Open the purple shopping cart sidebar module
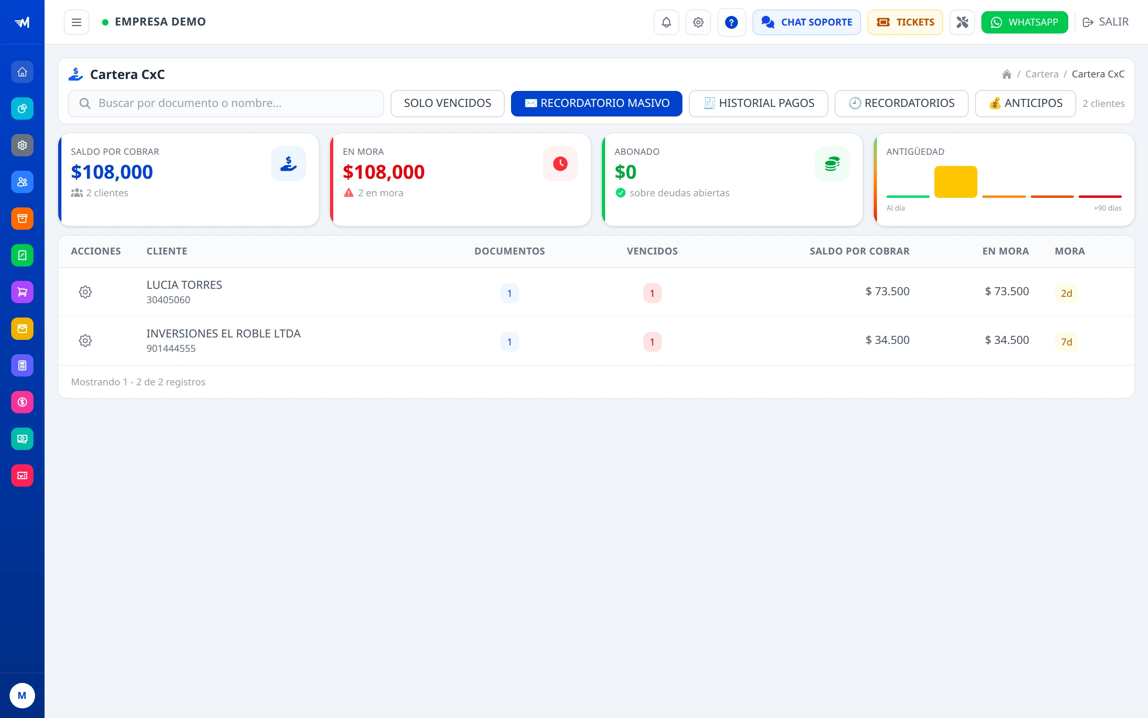The image size is (1148, 718). point(22,292)
